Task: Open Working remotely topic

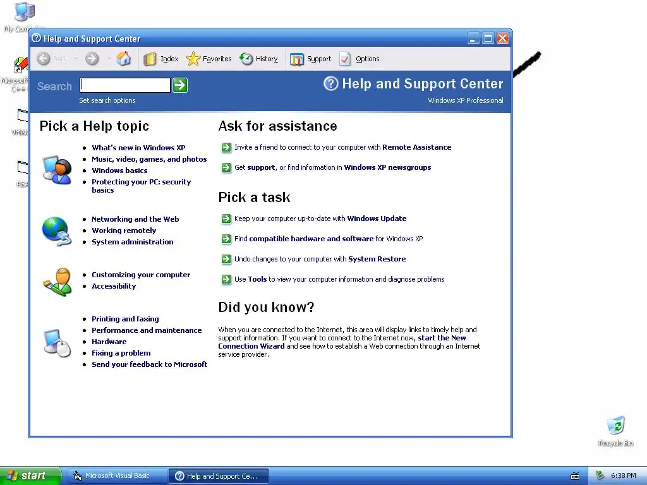Action: 124,231
